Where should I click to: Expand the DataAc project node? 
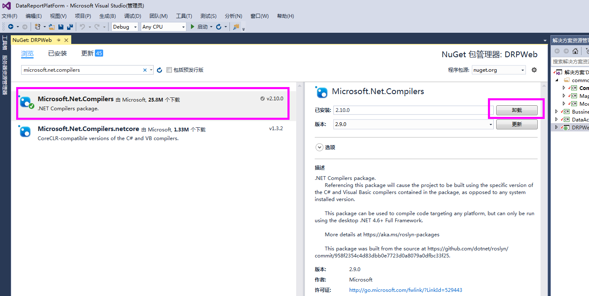tap(557, 119)
